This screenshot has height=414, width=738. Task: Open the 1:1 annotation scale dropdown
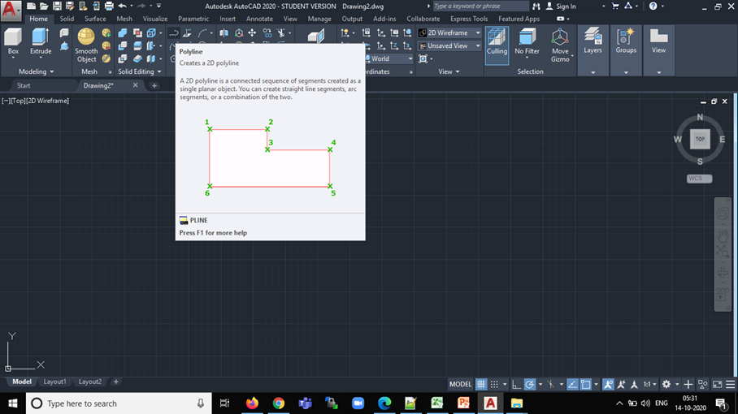click(650, 385)
